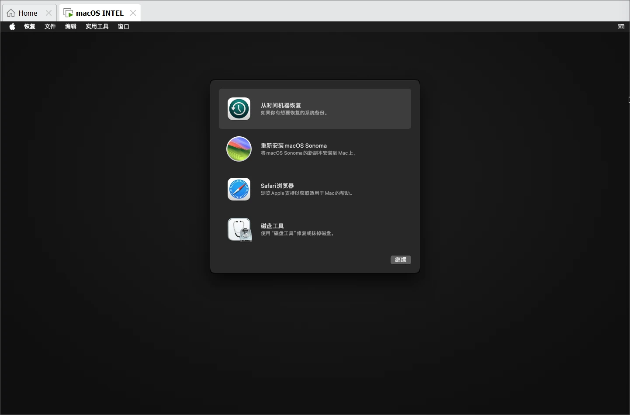The height and width of the screenshot is (415, 630).
Task: Click description 如果你有想要恢复的系统备份
Action: 295,113
